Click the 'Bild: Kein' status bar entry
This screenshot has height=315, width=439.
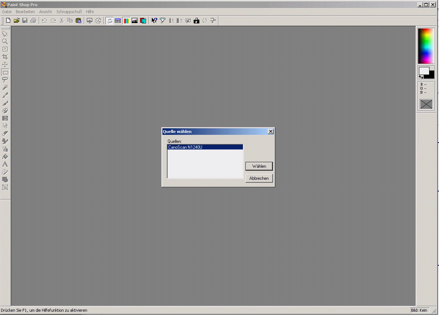click(x=419, y=310)
